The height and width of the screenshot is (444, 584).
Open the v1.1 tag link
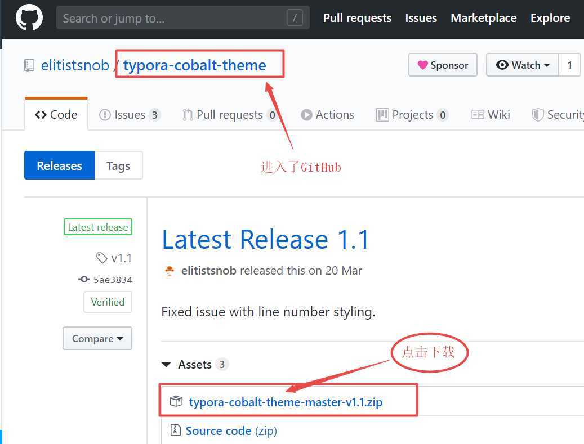[x=122, y=258]
